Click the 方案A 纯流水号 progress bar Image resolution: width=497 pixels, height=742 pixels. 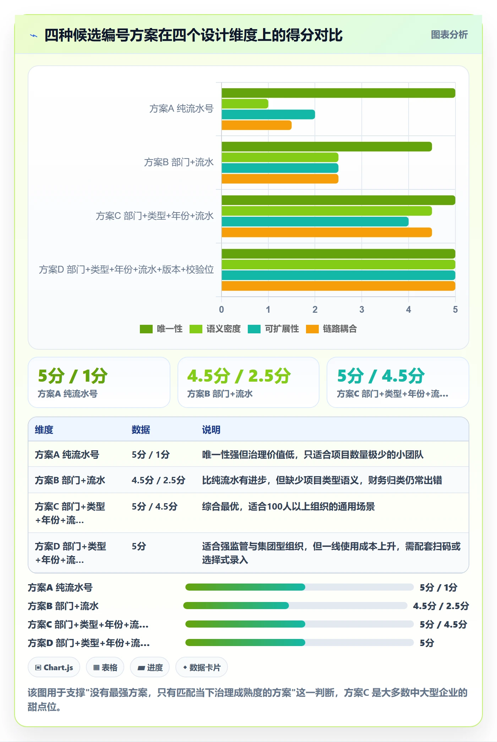pyautogui.click(x=299, y=587)
